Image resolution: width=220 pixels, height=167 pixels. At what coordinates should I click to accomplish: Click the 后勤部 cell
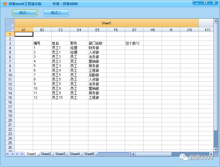(x=97, y=75)
